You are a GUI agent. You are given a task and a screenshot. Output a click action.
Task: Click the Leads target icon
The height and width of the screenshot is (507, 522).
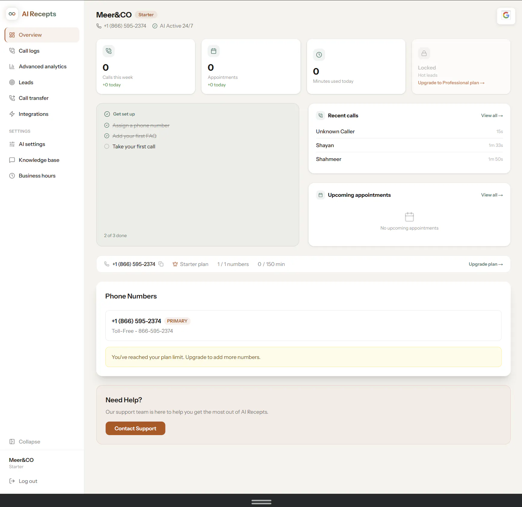pos(12,82)
